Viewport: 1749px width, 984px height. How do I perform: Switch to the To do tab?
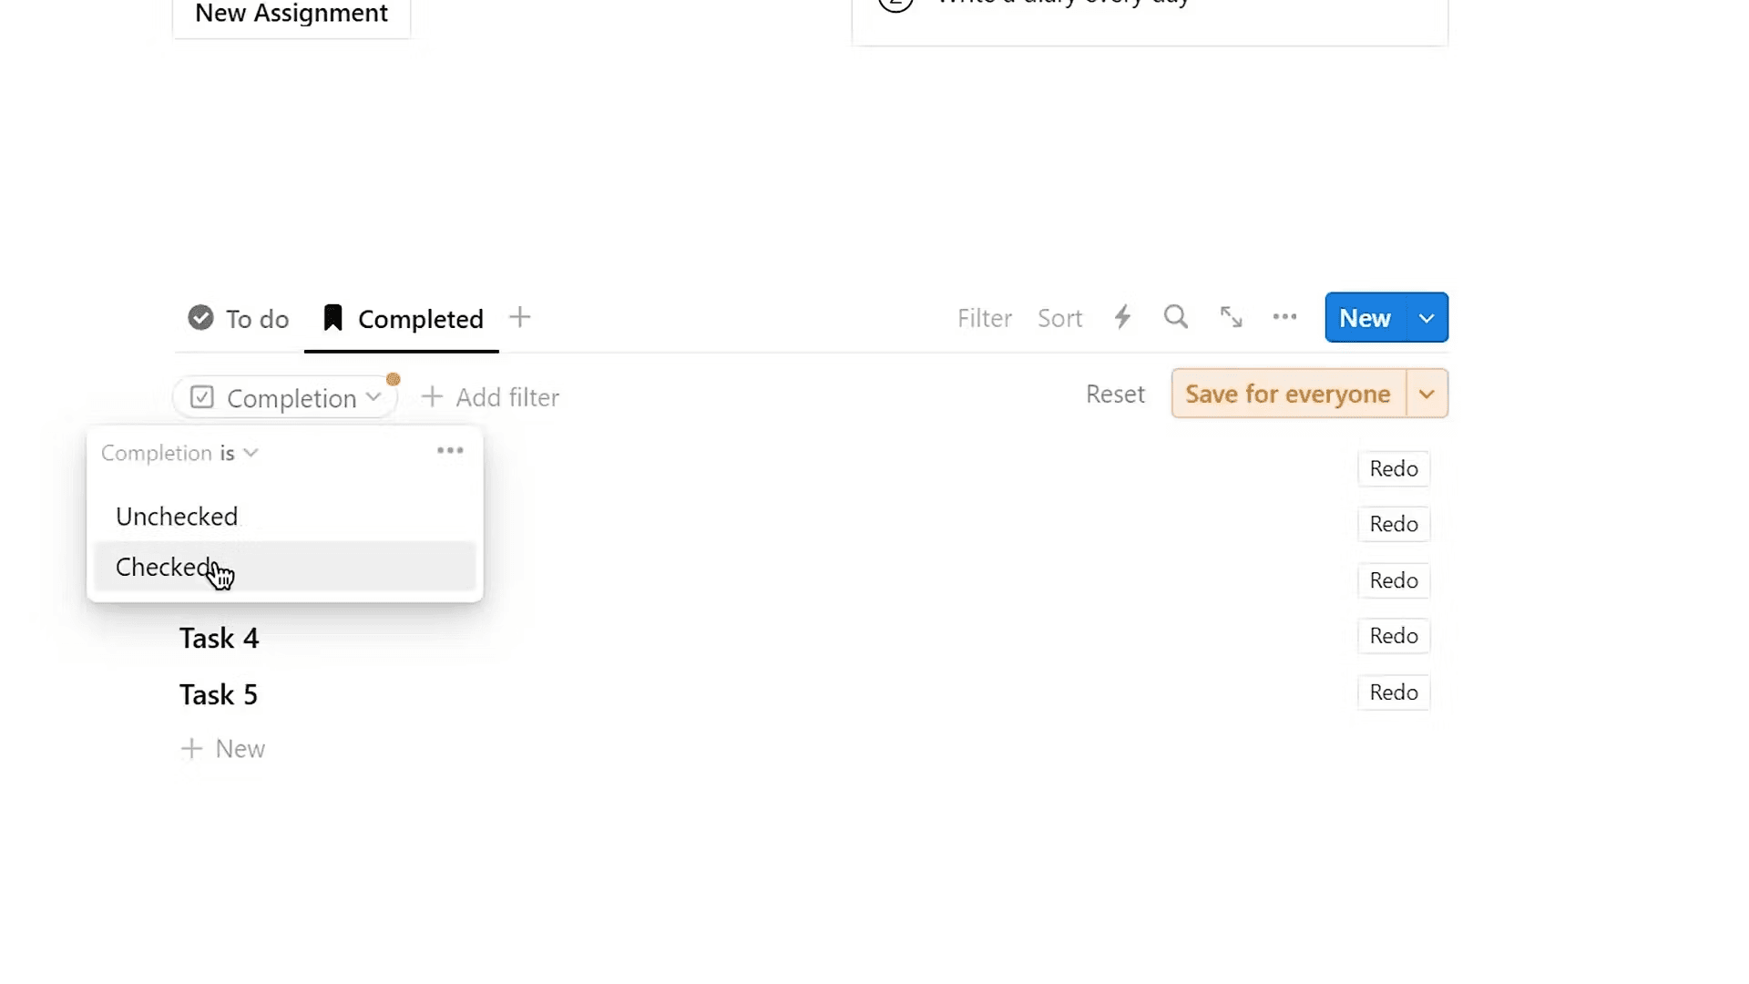pyautogui.click(x=256, y=319)
